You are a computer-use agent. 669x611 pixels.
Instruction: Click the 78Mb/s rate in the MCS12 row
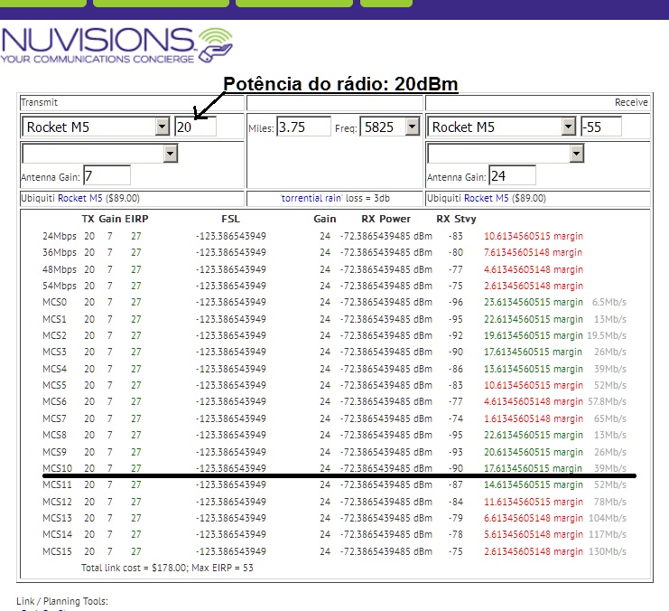click(610, 502)
